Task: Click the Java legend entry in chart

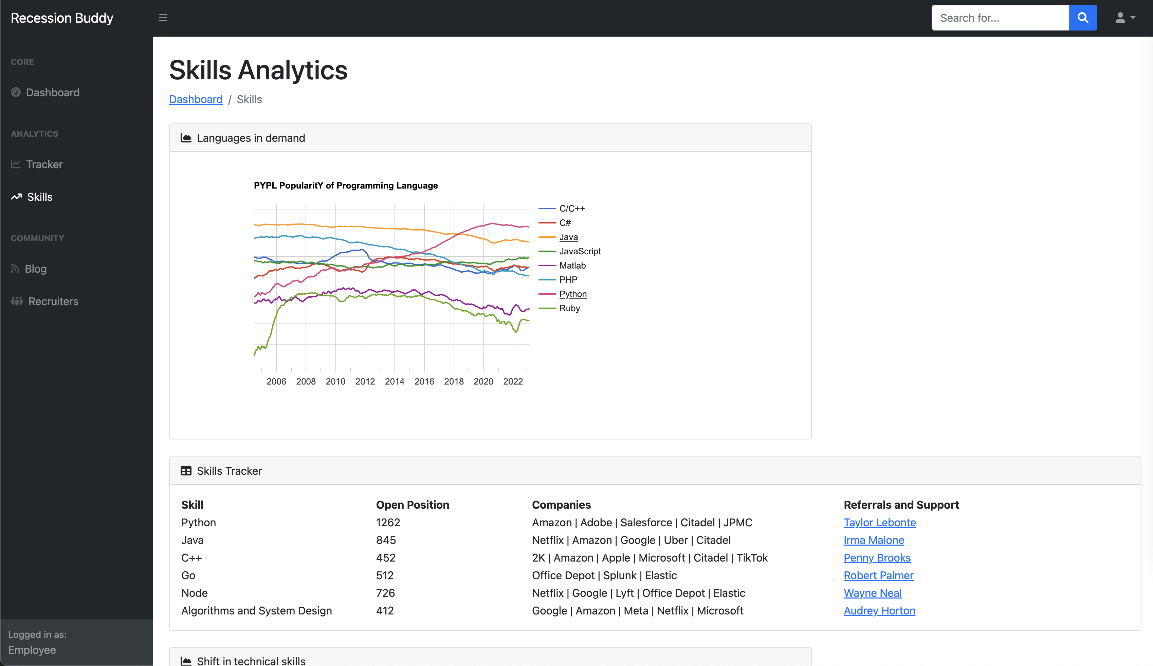Action: 568,237
